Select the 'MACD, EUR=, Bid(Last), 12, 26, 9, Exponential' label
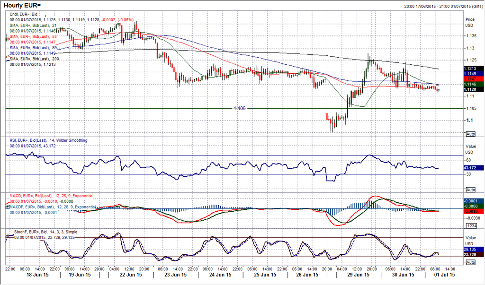This screenshot has height=285, width=485. (51, 196)
